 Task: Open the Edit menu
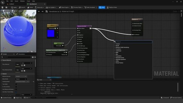point(11,1)
